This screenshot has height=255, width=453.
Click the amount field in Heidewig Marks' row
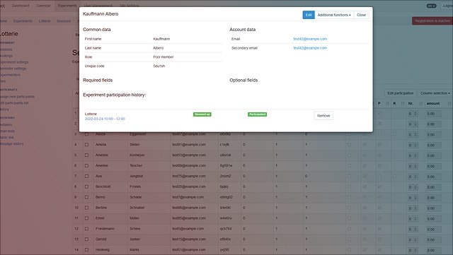pos(434,250)
